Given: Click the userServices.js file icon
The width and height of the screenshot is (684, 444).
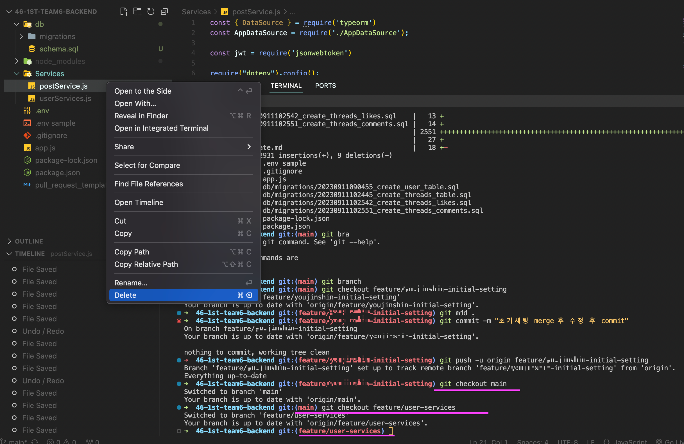Looking at the screenshot, I should click(31, 99).
